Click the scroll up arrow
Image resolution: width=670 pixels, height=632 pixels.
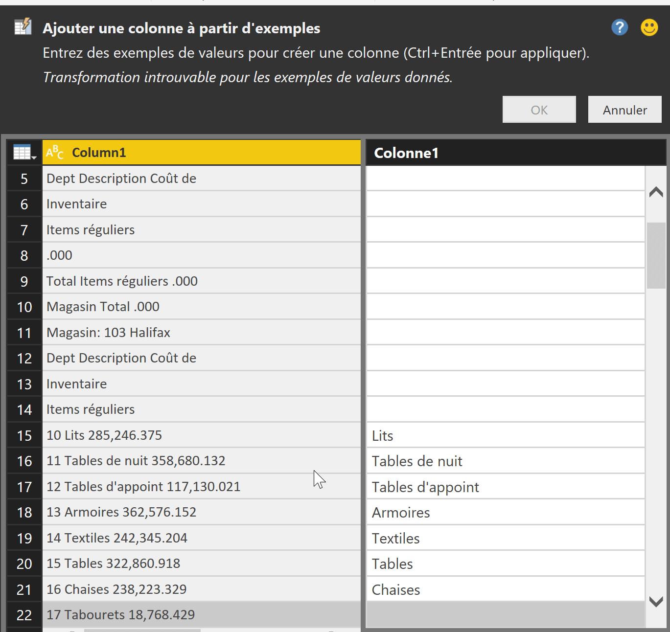point(656,192)
